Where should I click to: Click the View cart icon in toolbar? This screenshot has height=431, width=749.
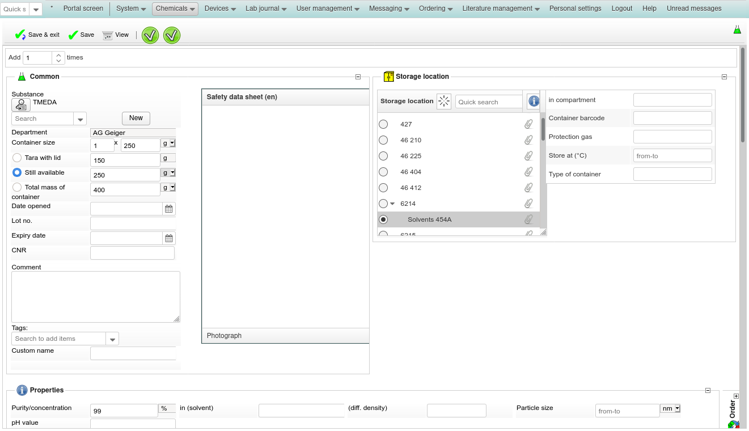pyautogui.click(x=107, y=35)
